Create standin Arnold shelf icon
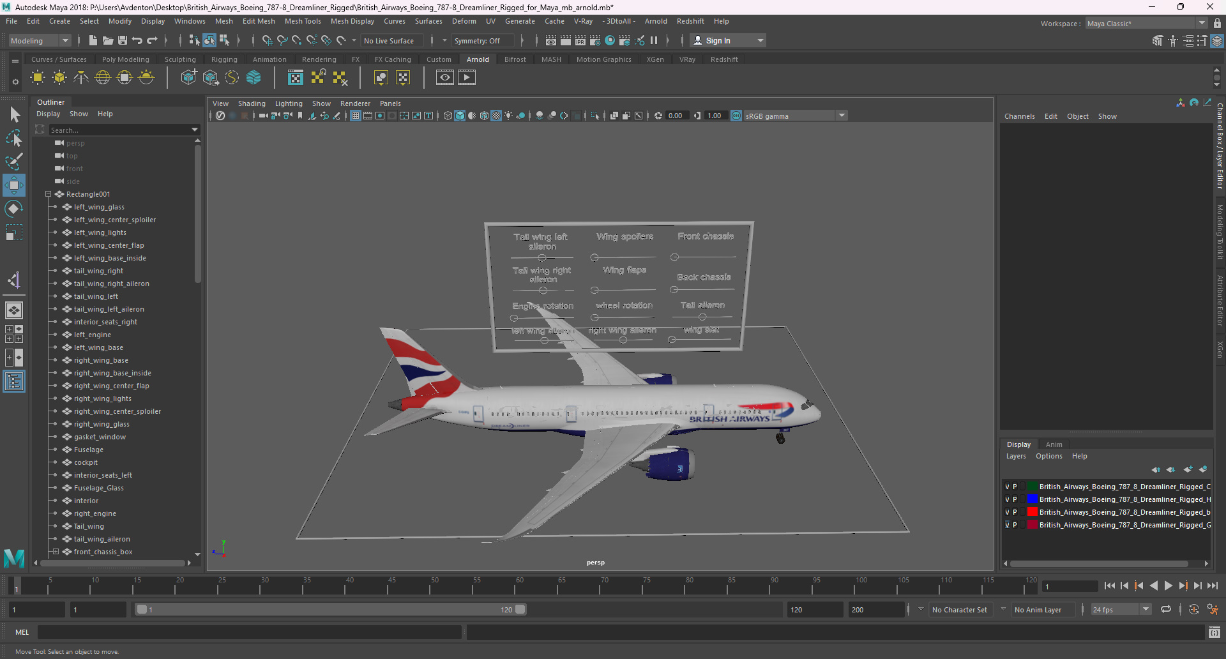Viewport: 1226px width, 659px height. click(x=188, y=78)
